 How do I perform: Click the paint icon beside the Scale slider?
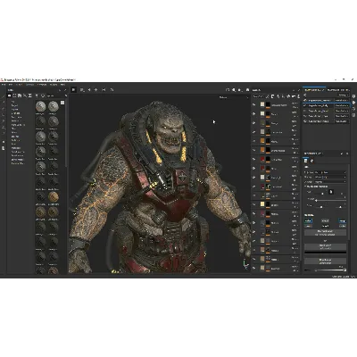(x=331, y=192)
